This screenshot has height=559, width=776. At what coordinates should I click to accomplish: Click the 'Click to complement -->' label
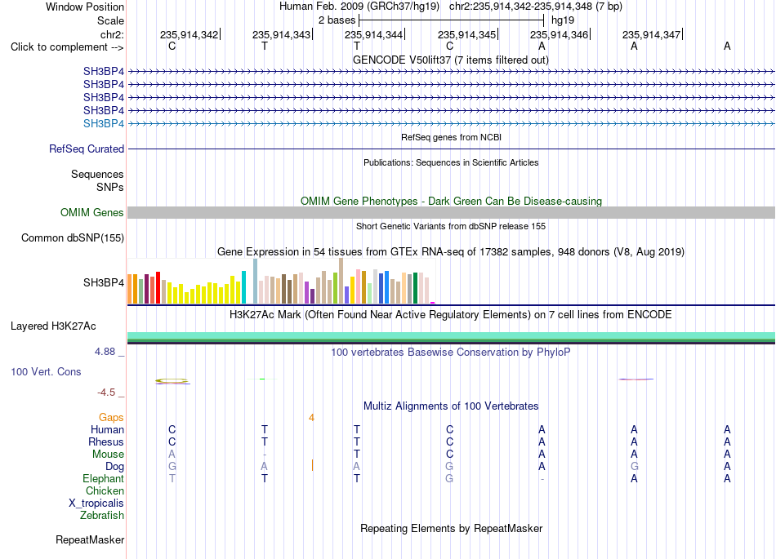pos(67,47)
